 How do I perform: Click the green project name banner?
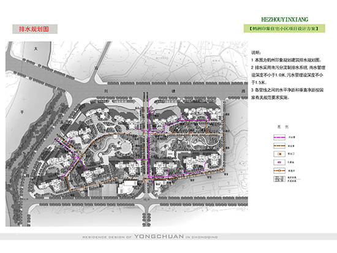(284, 28)
